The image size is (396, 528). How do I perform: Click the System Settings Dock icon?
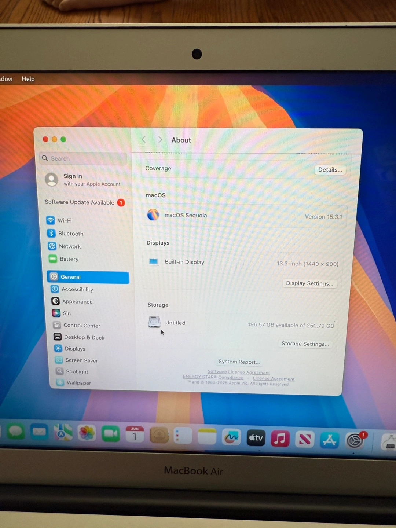(x=355, y=441)
